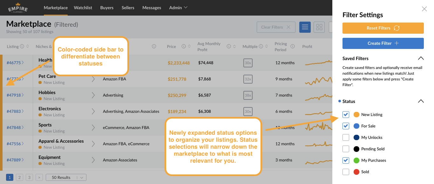
Task: Collapse the Saved Filters section
Action: [421, 58]
